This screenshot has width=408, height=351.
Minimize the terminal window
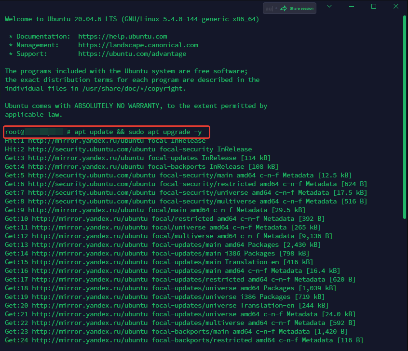(x=351, y=6)
